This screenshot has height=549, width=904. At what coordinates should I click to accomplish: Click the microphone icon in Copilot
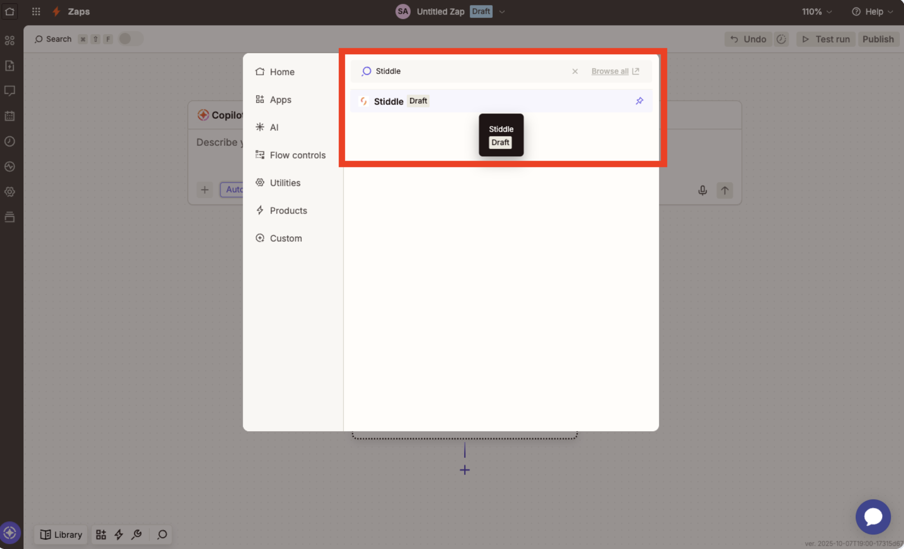click(702, 190)
